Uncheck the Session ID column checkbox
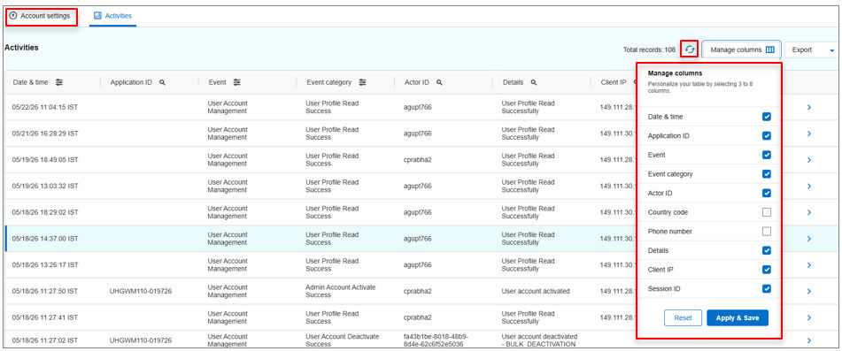The height and width of the screenshot is (351, 842). point(767,289)
